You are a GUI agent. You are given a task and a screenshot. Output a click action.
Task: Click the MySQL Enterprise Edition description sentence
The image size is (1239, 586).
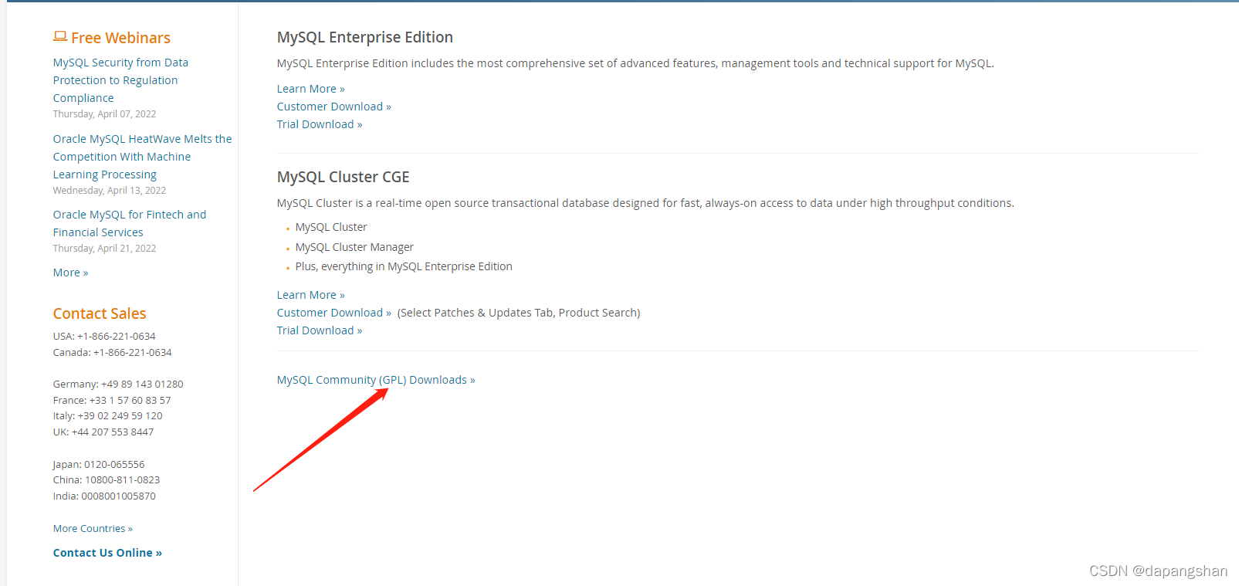[x=635, y=63]
